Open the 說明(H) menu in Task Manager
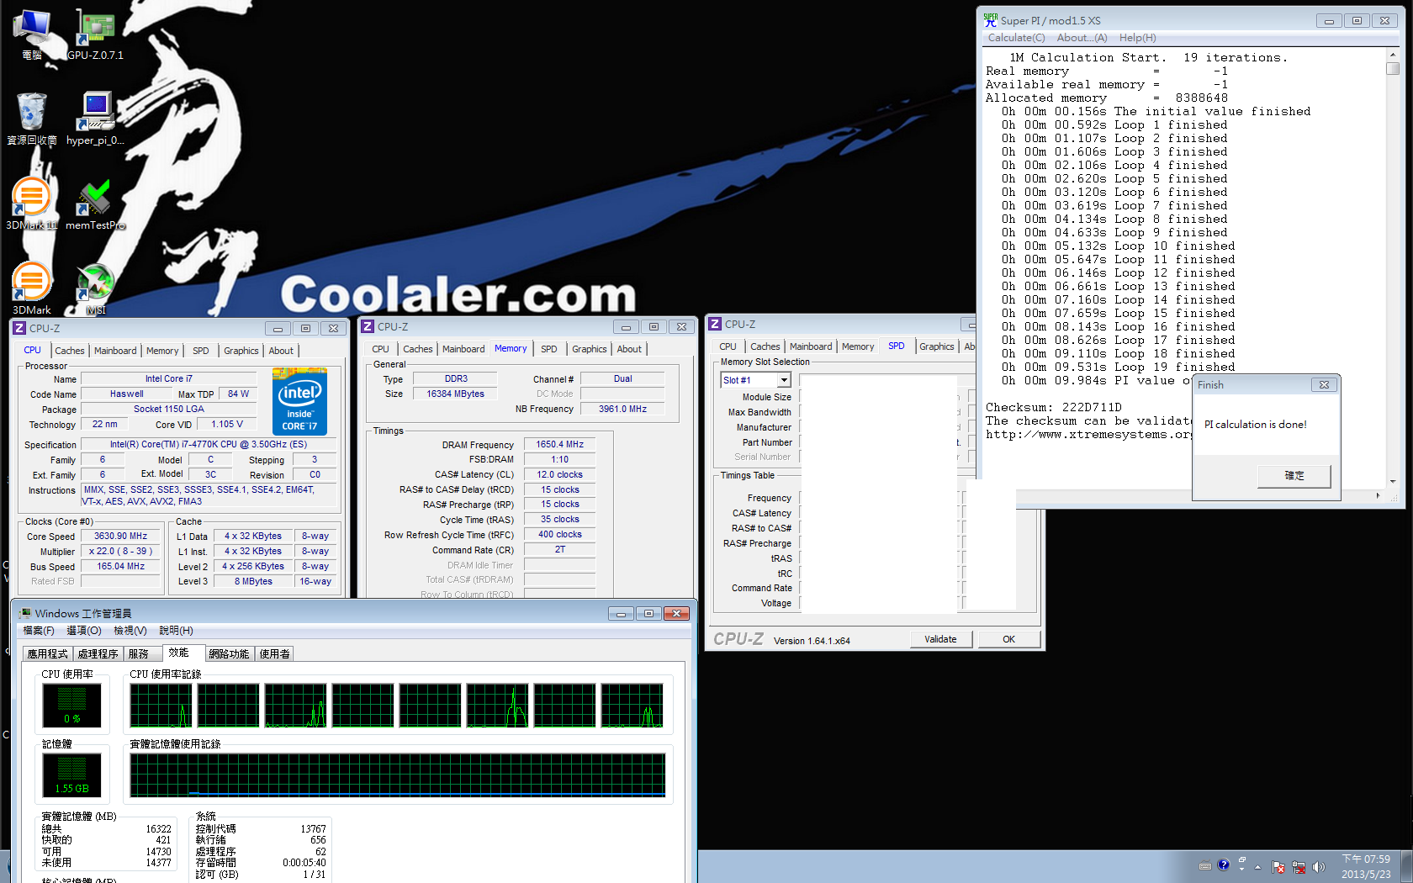This screenshot has width=1413, height=883. click(176, 631)
